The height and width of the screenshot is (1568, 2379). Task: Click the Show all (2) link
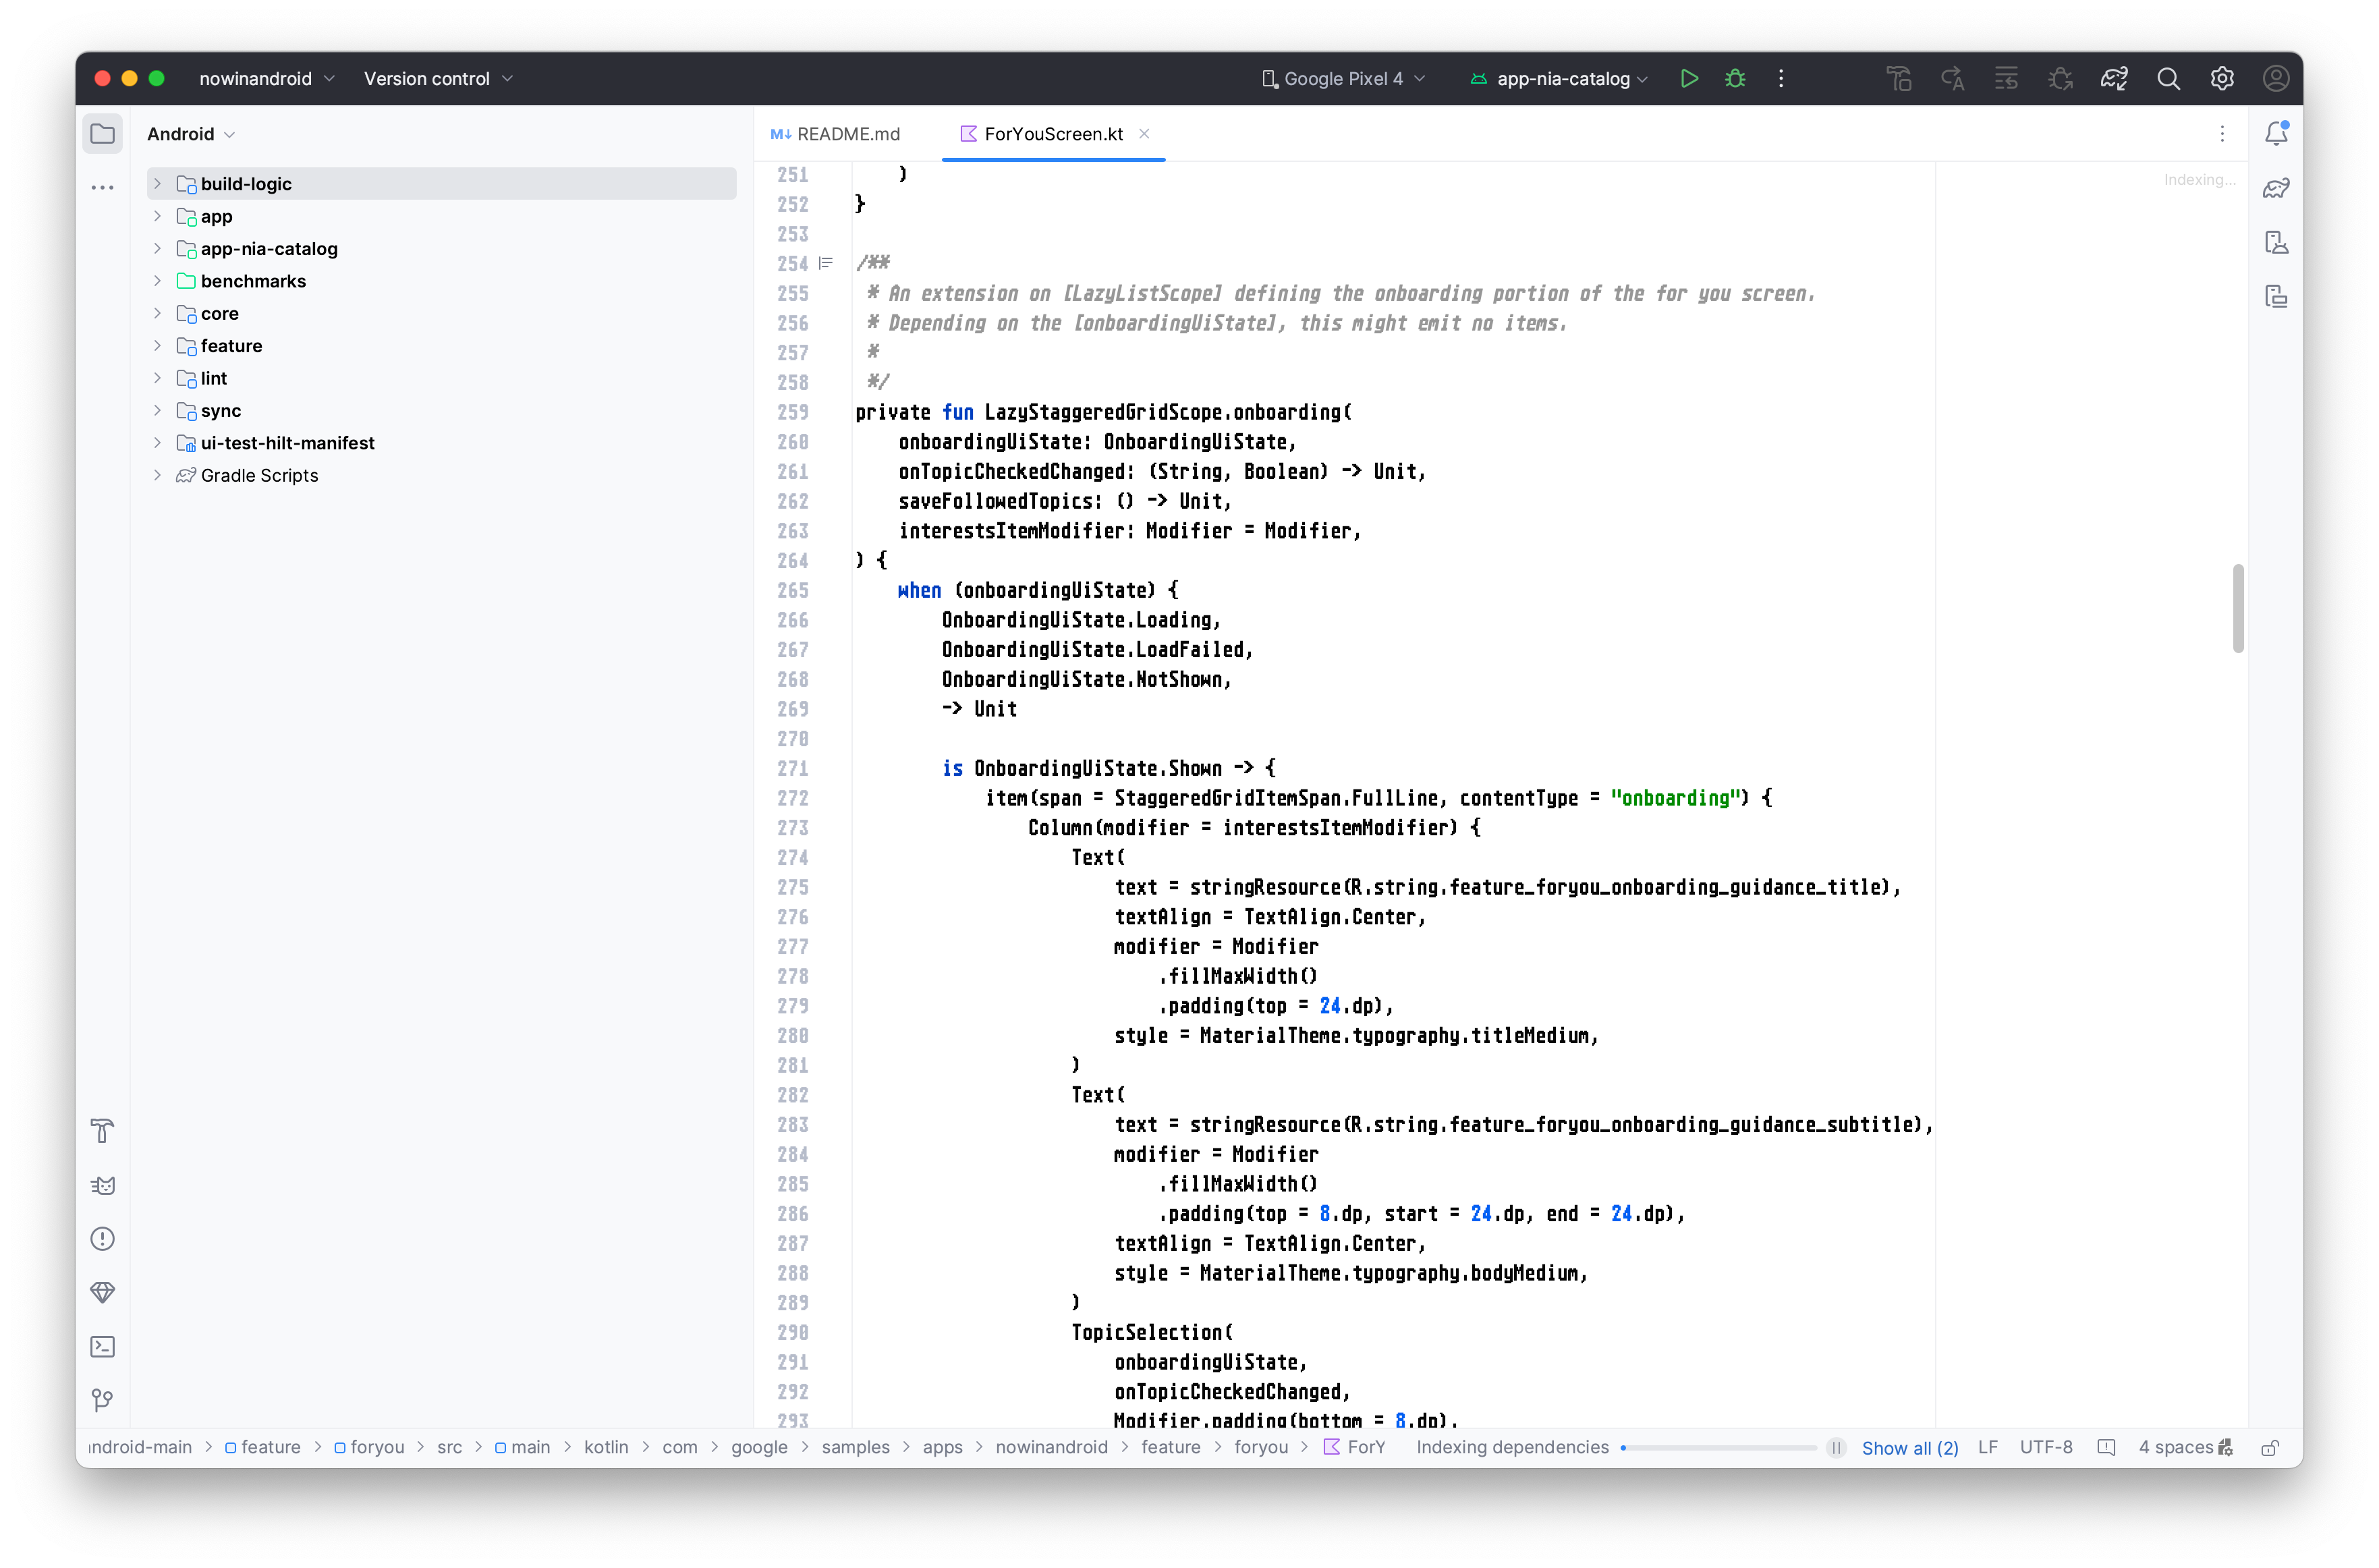pos(1909,1447)
